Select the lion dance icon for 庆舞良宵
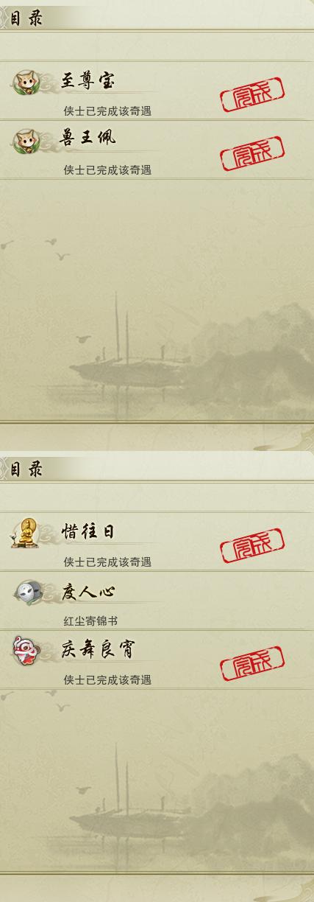Image resolution: width=314 pixels, height=902 pixels. point(28,650)
